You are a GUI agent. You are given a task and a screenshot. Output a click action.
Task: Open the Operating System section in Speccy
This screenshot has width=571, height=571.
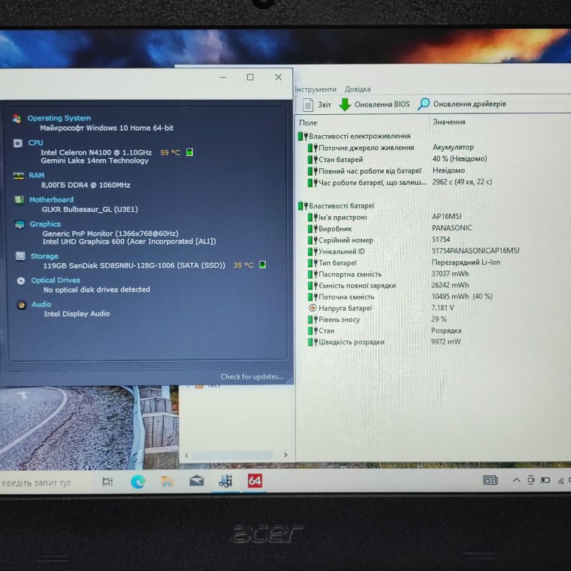[59, 118]
